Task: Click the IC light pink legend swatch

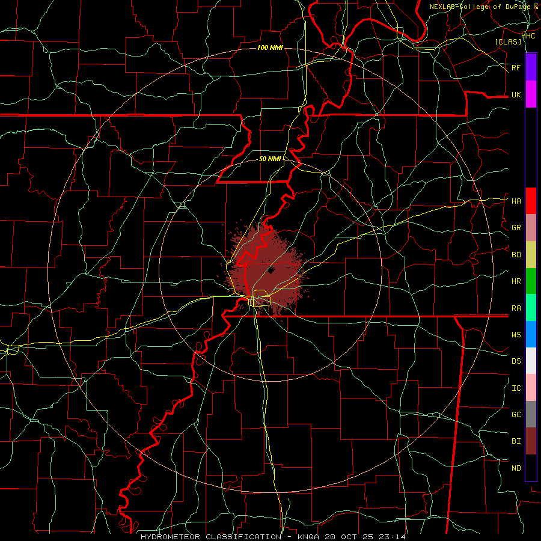Action: [x=531, y=388]
